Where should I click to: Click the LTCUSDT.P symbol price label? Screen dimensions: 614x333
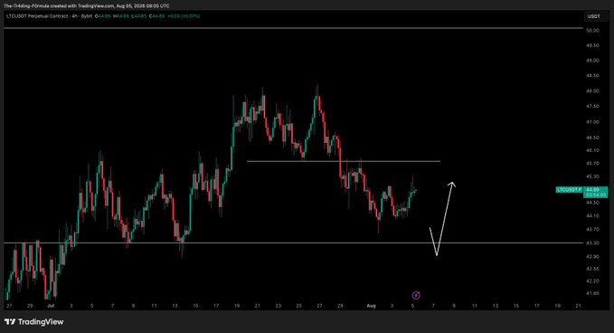pos(570,190)
